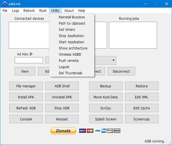172x145 pixels.
Task: Launch ADB Shell
Action: [x=62, y=86]
